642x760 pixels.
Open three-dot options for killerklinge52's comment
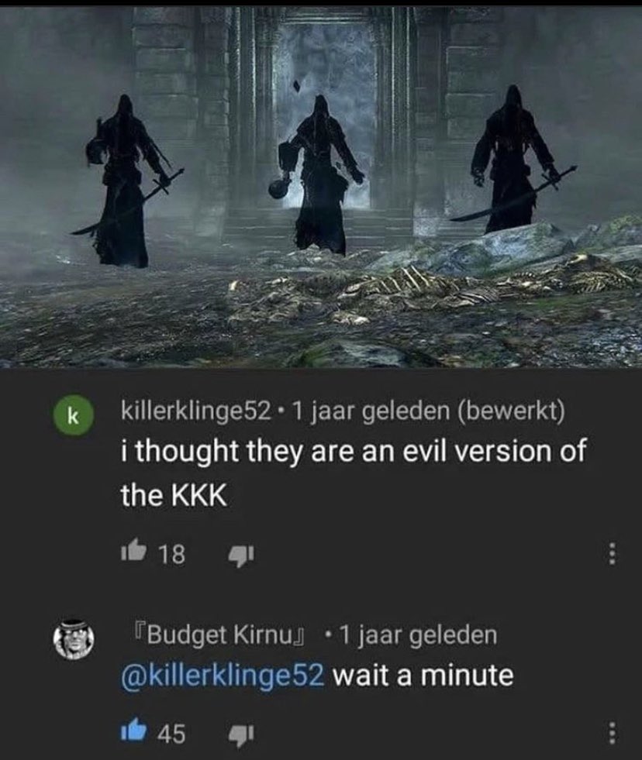tap(613, 553)
